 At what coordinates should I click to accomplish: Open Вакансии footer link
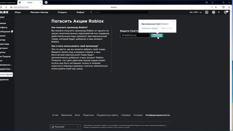pos(67,115)
